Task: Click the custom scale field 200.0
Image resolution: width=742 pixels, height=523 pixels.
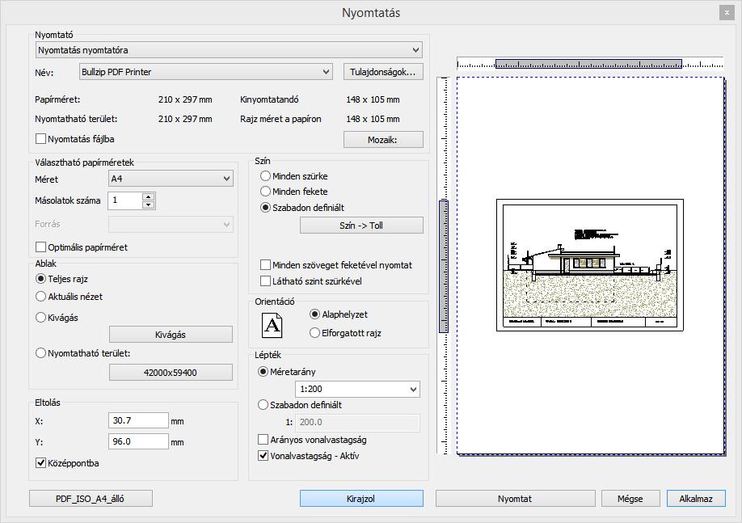Action: (x=357, y=422)
